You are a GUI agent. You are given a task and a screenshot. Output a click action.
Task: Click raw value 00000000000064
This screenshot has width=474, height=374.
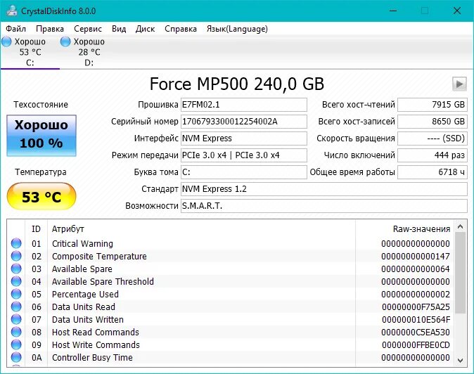coord(416,269)
